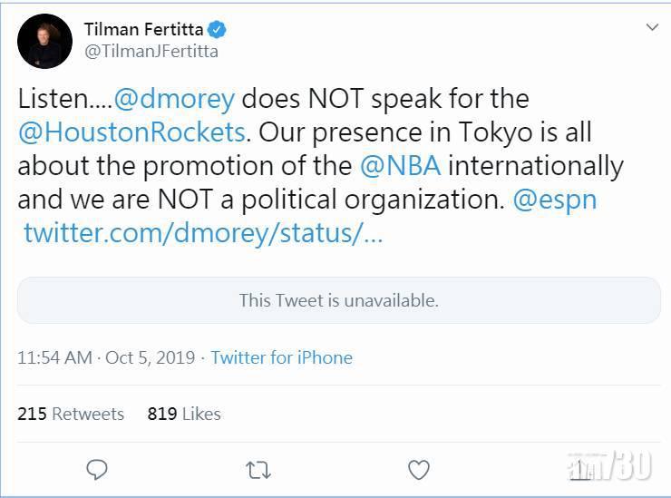Open the @TilmanJFertitta handle
The image size is (671, 498).
[x=151, y=52]
